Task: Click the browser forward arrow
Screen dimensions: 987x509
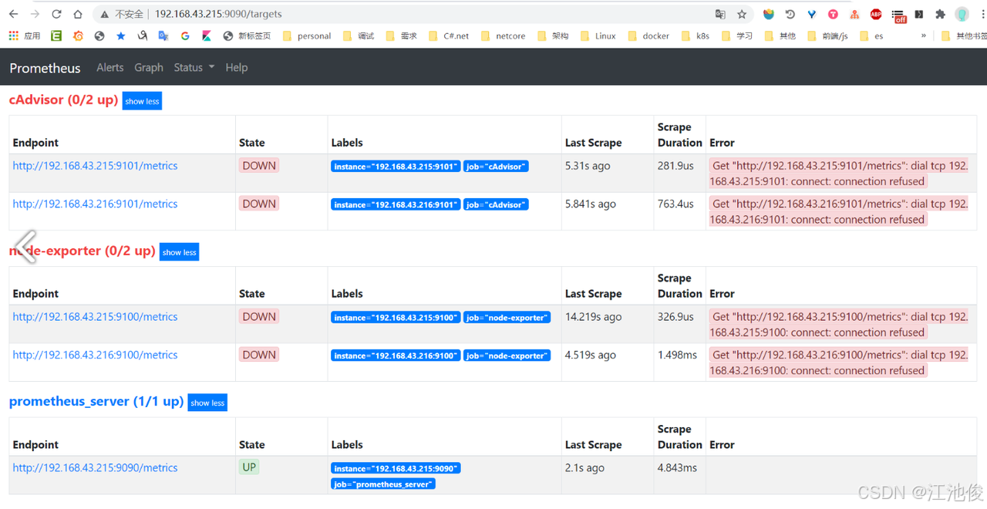Action: coord(35,14)
